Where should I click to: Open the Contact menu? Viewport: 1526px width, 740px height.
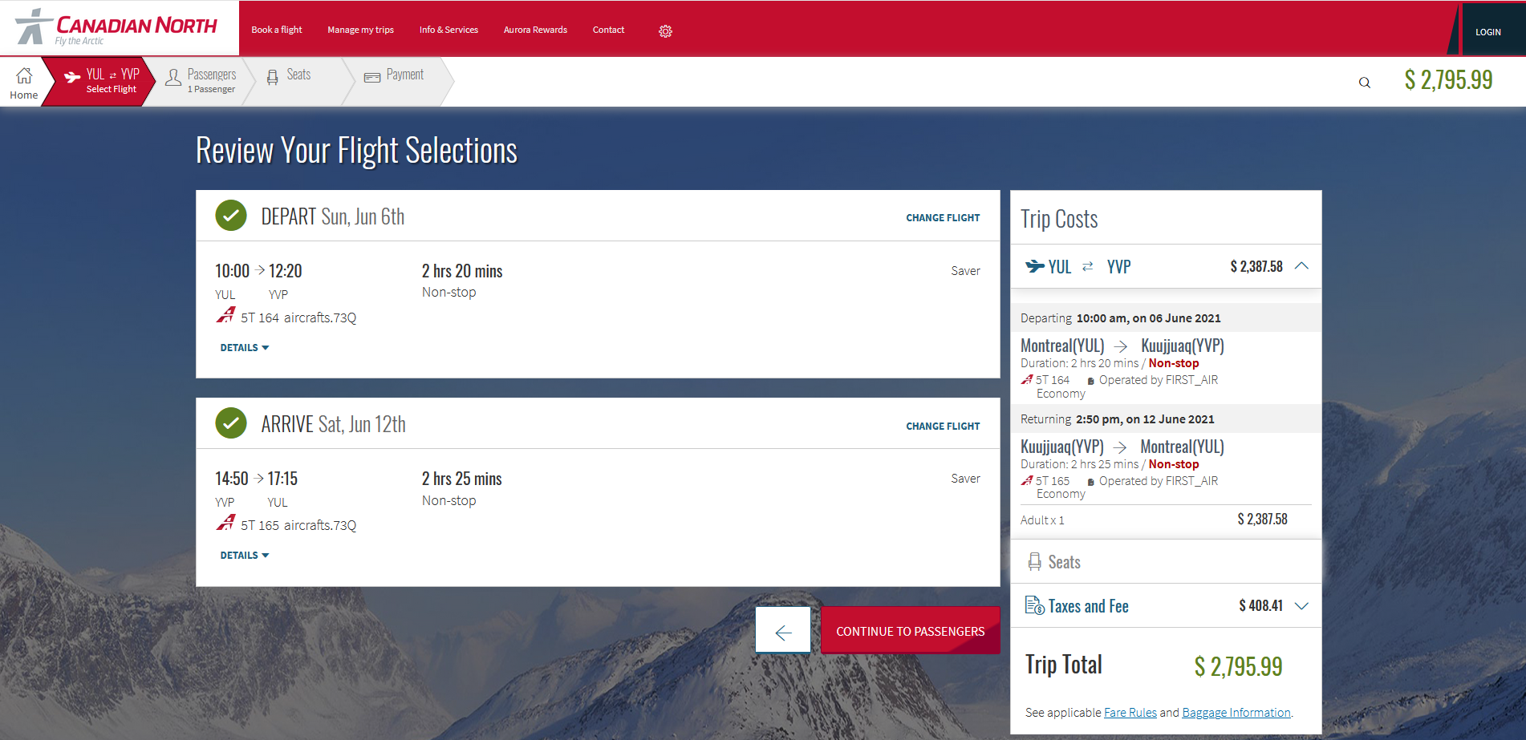(608, 30)
